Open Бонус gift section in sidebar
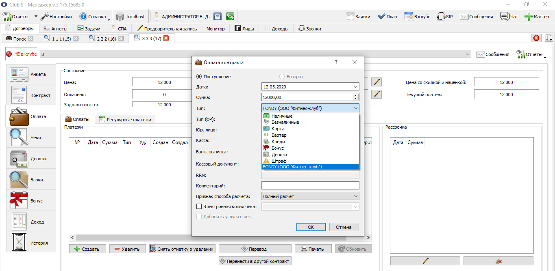Viewport: 555px width, 271px height. [x=31, y=201]
